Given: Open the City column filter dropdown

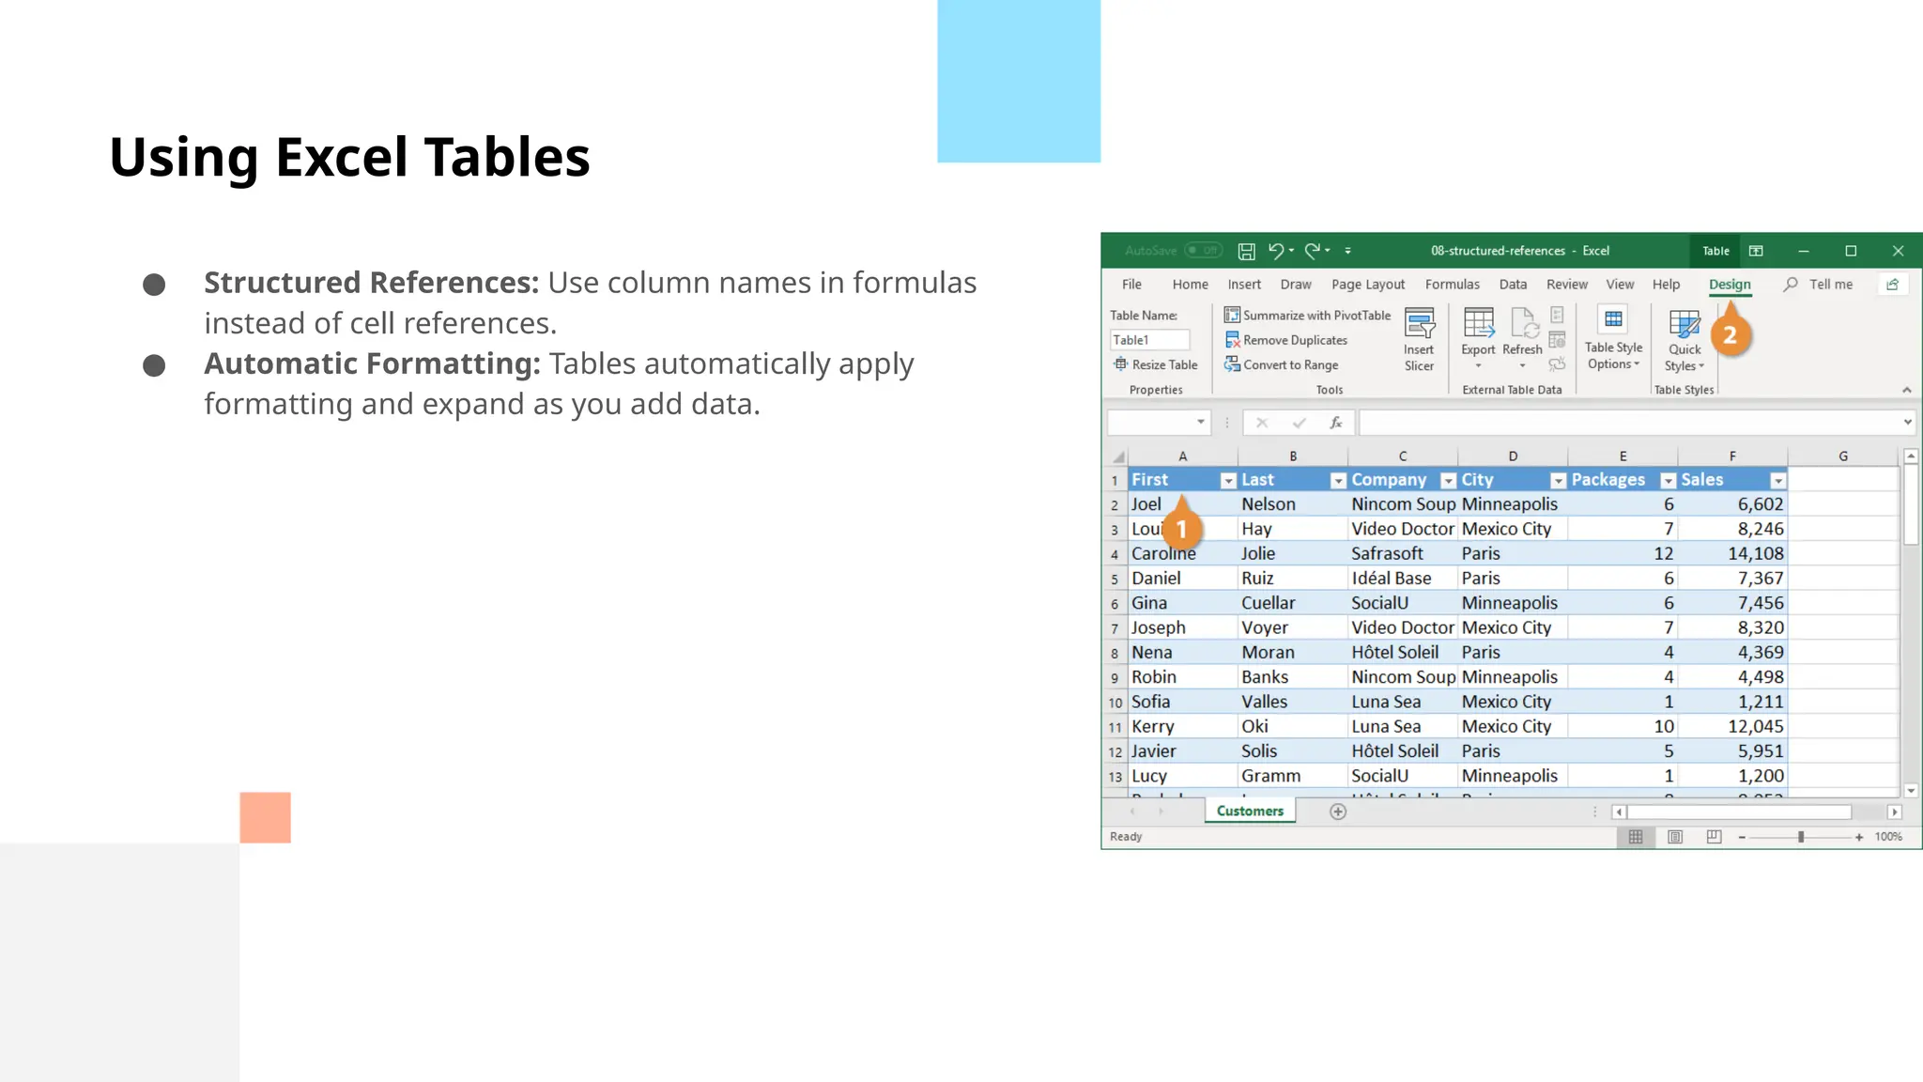Looking at the screenshot, I should [x=1558, y=481].
